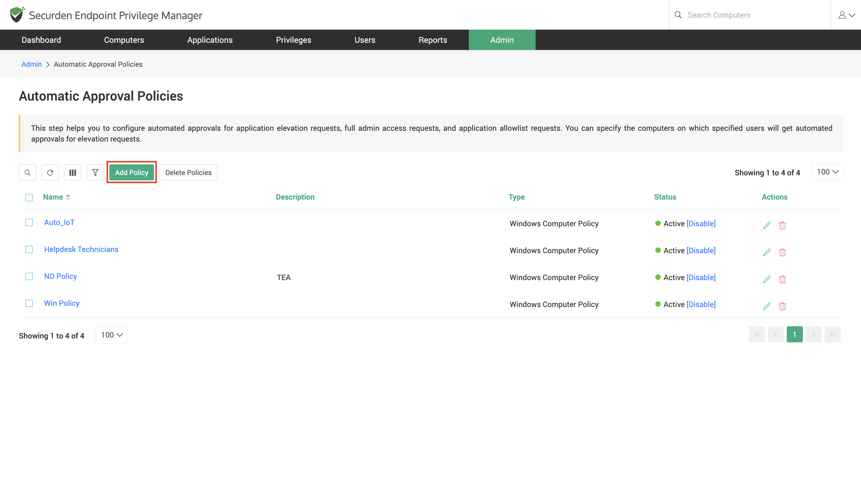Disable the Auto_IoT policy
The height and width of the screenshot is (486, 861).
click(701, 224)
